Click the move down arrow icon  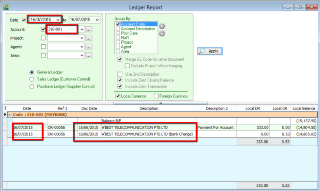162,33
